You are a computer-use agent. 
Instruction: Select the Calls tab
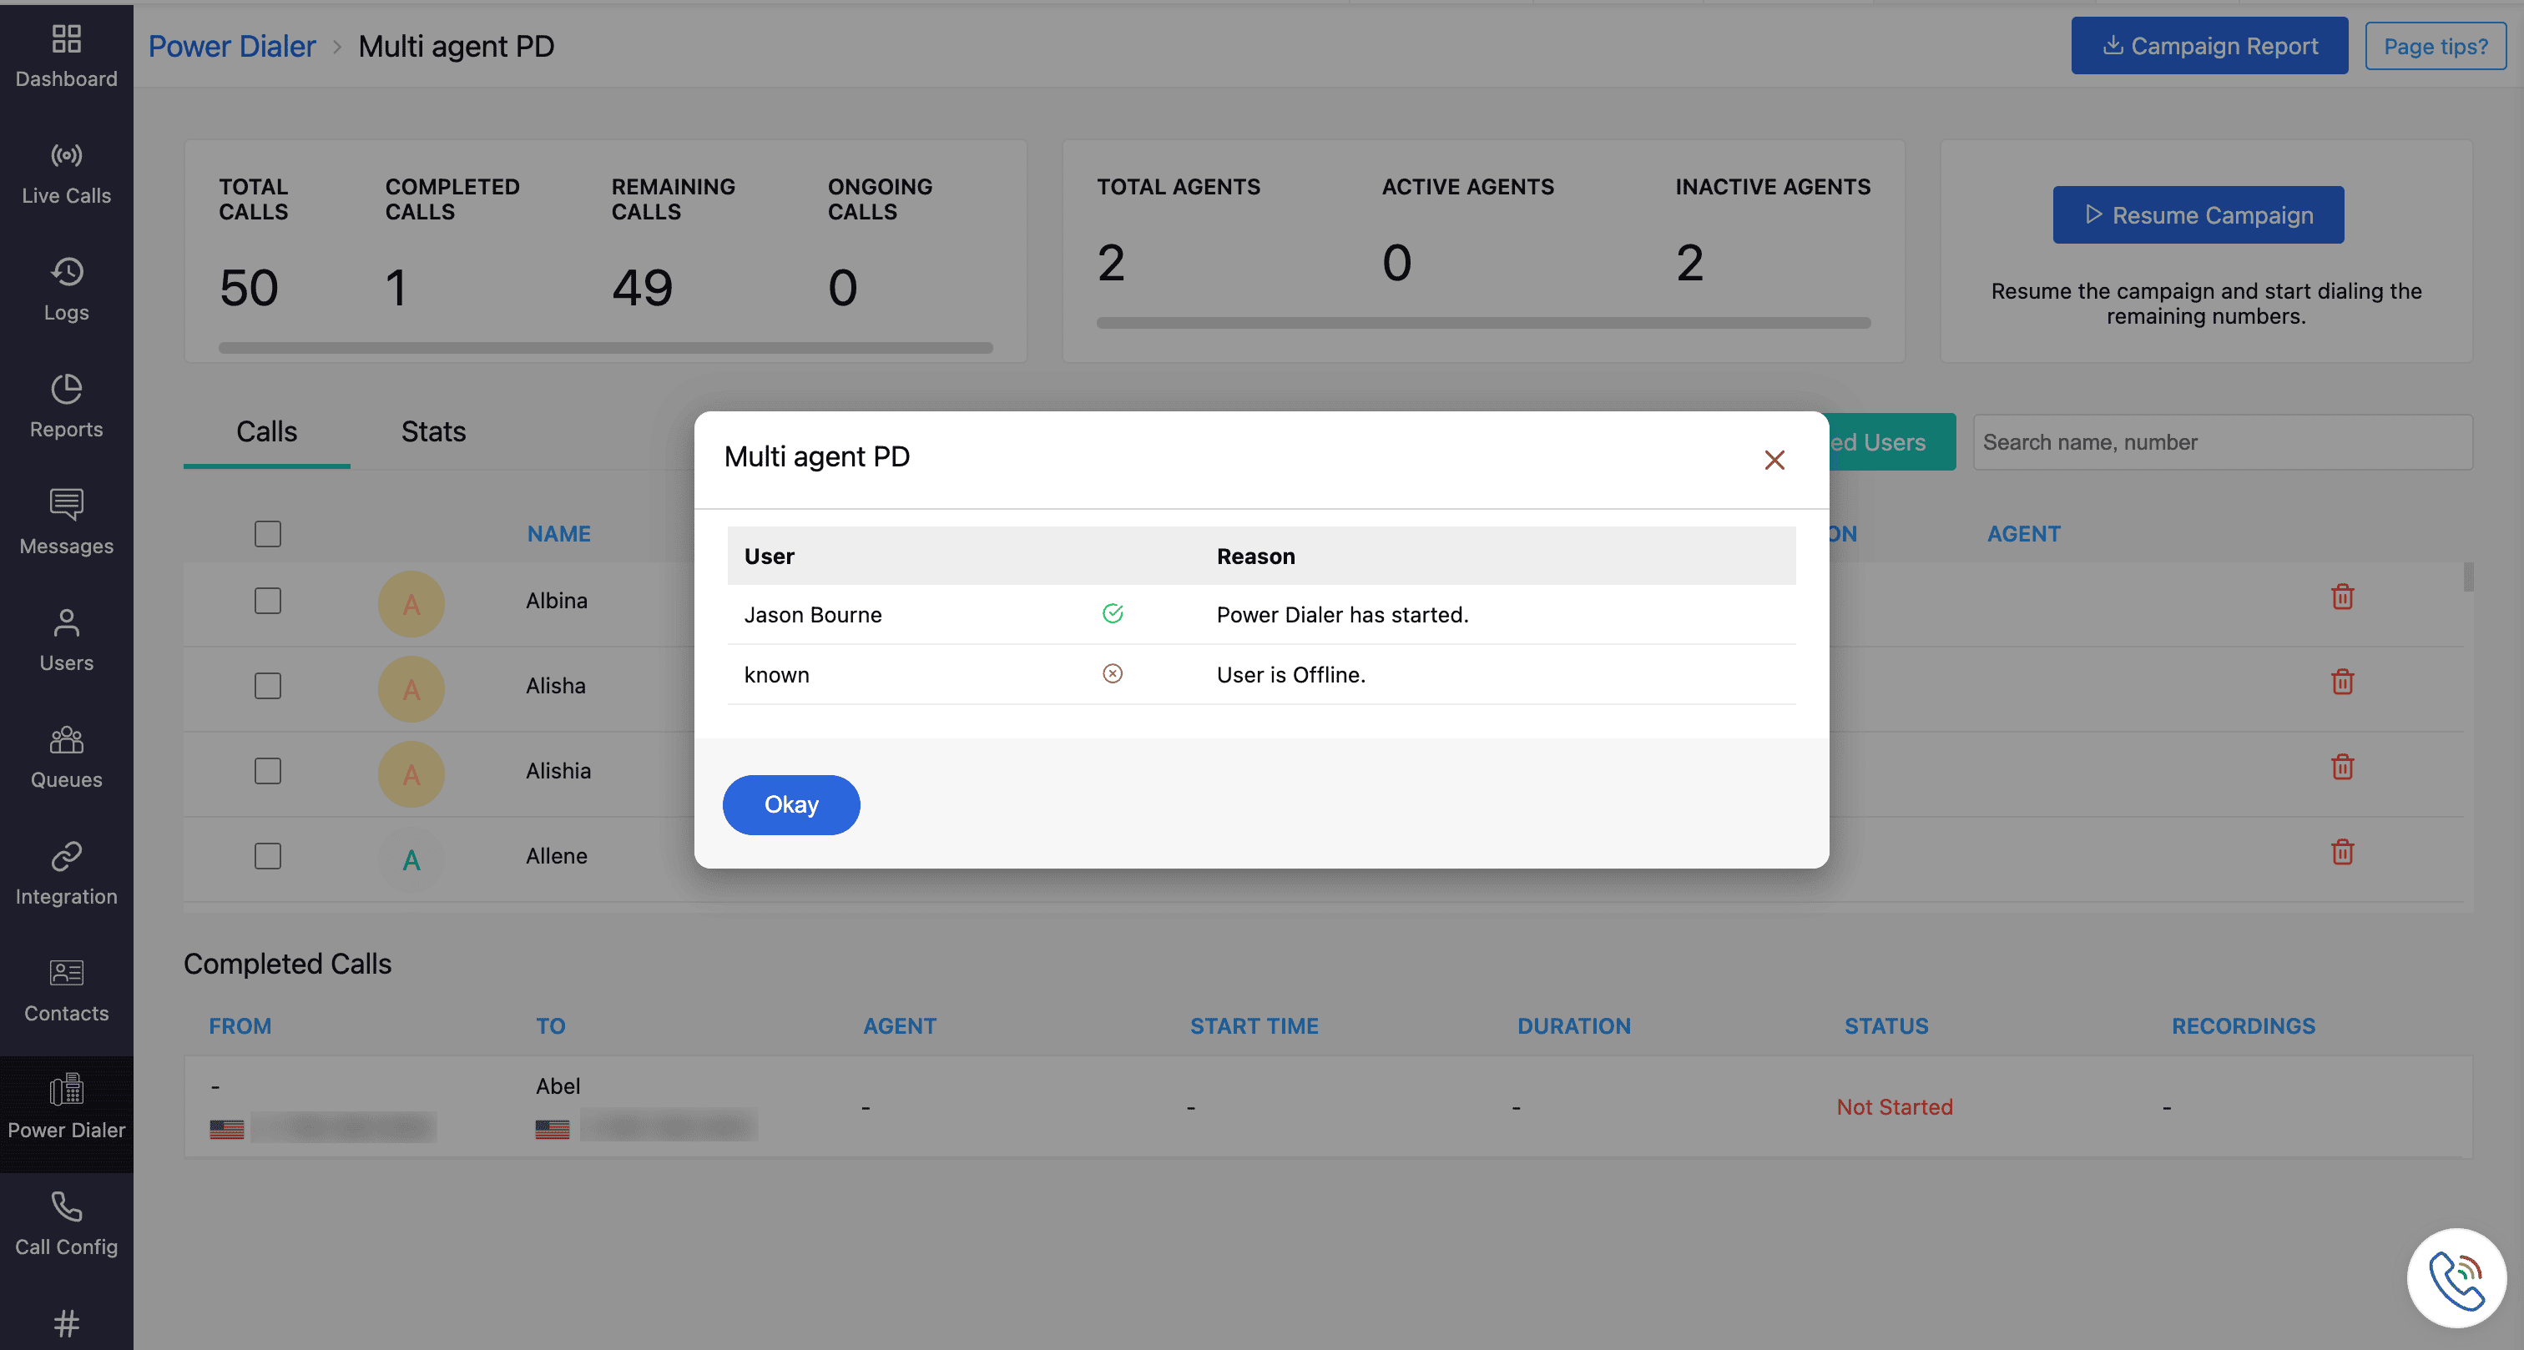(x=266, y=432)
